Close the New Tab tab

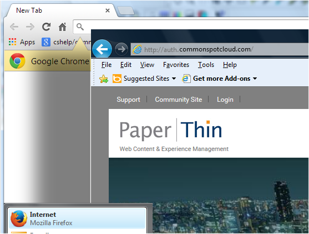(108, 11)
